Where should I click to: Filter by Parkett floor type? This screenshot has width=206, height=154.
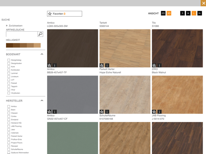(9, 83)
